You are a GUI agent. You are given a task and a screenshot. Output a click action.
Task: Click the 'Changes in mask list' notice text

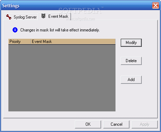click(60, 30)
